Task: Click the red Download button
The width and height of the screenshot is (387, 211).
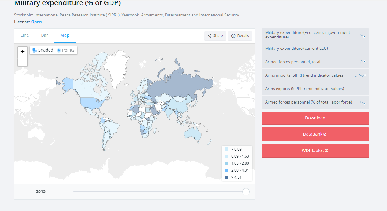Action: (x=315, y=118)
